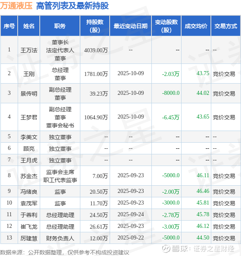This screenshot has width=241, height=256.
Task: Click the name 王月虎
Action: (29, 160)
